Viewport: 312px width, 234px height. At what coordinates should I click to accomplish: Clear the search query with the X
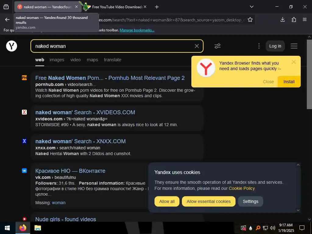click(x=197, y=46)
